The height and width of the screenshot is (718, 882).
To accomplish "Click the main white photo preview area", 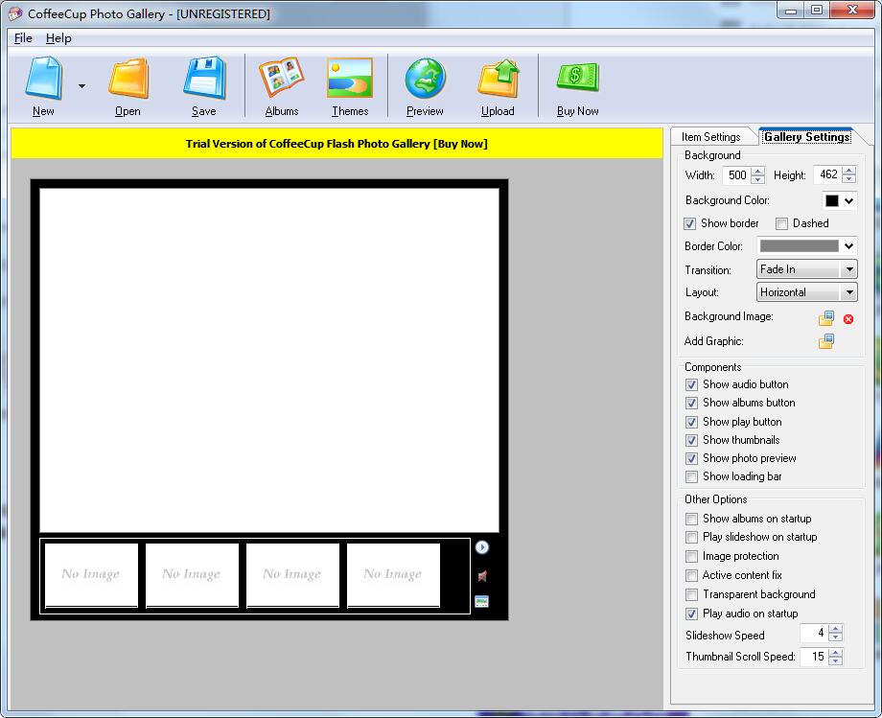I will [x=268, y=359].
